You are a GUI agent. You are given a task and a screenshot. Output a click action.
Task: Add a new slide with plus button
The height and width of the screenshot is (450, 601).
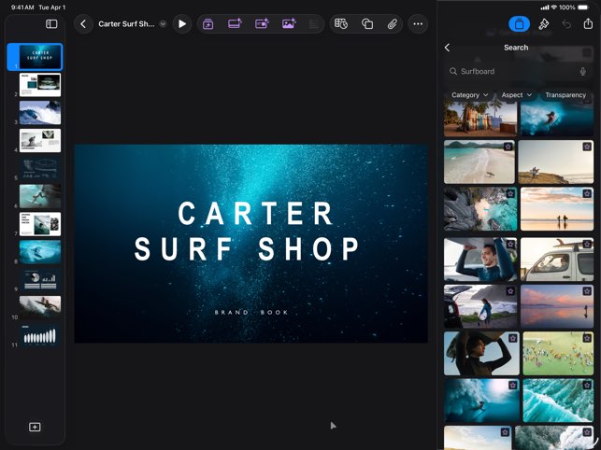coord(35,427)
